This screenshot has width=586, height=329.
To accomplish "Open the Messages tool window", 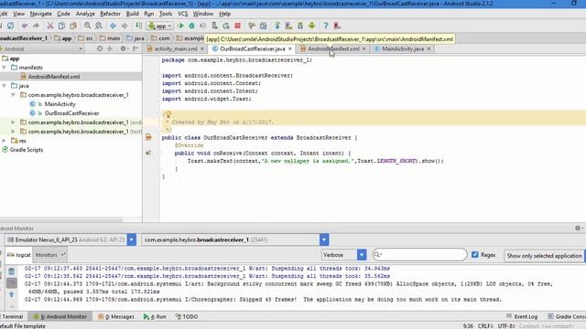I will click(116, 316).
